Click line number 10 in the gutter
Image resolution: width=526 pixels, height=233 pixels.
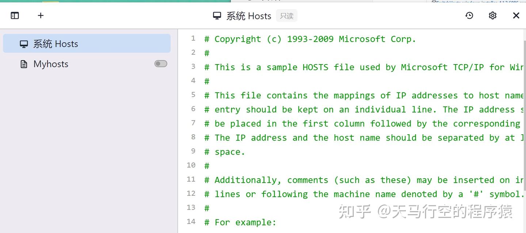(x=191, y=165)
